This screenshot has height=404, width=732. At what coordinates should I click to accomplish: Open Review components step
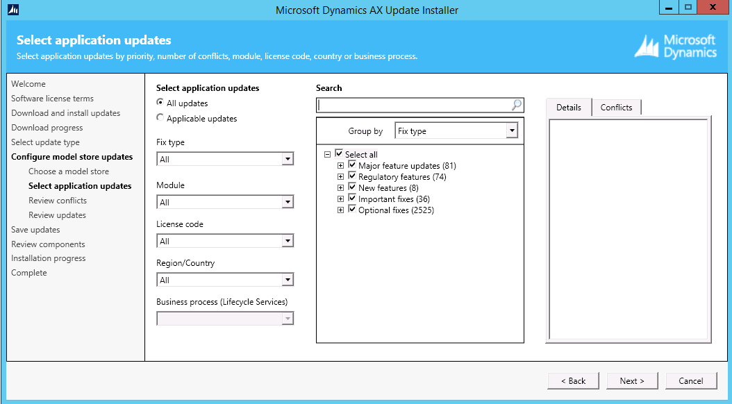(x=48, y=244)
